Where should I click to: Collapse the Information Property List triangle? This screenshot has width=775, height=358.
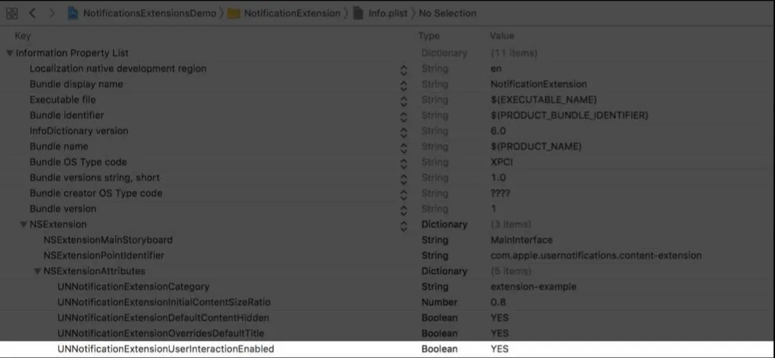click(x=10, y=53)
